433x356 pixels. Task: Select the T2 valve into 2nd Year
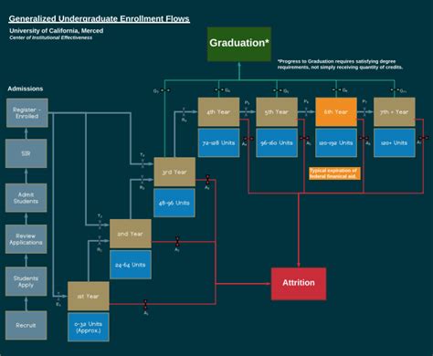[x=100, y=225]
